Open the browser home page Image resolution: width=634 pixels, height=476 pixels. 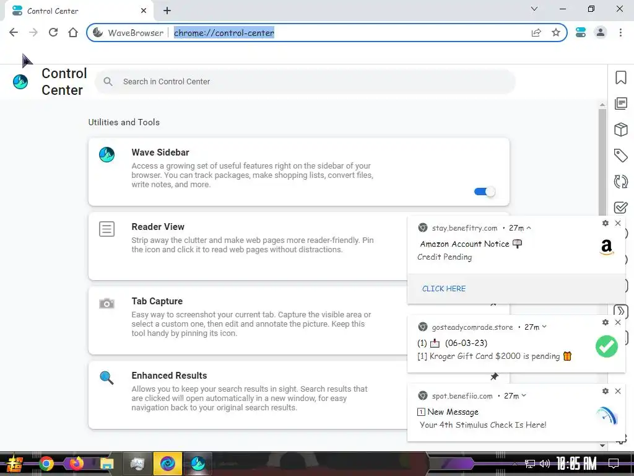tap(73, 32)
